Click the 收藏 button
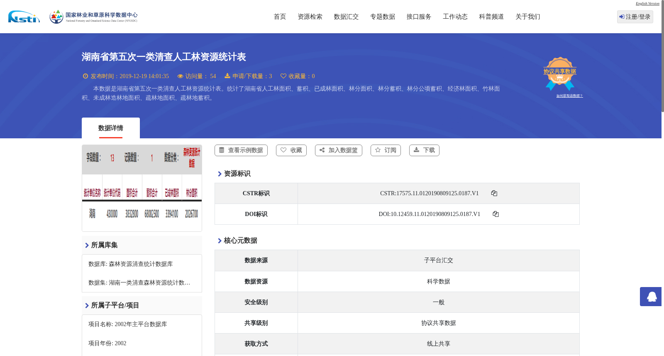 (x=291, y=150)
